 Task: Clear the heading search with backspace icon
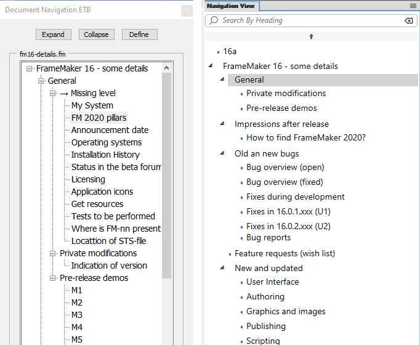click(x=408, y=20)
